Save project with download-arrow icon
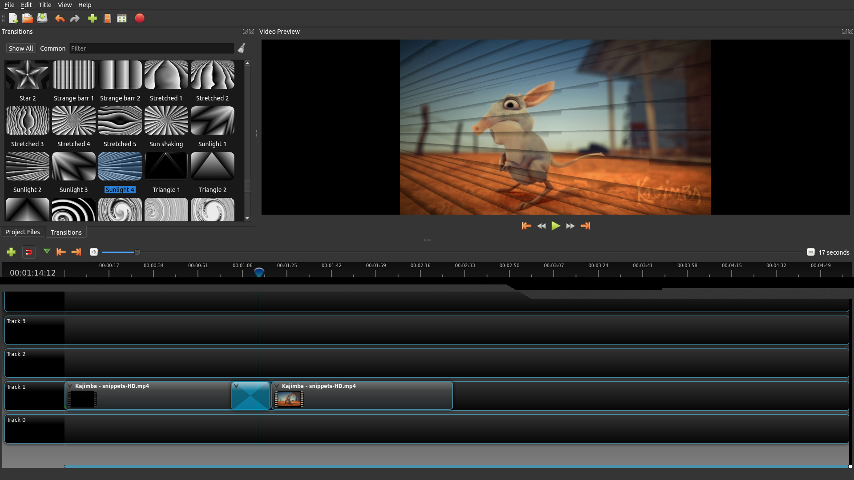 [x=42, y=18]
